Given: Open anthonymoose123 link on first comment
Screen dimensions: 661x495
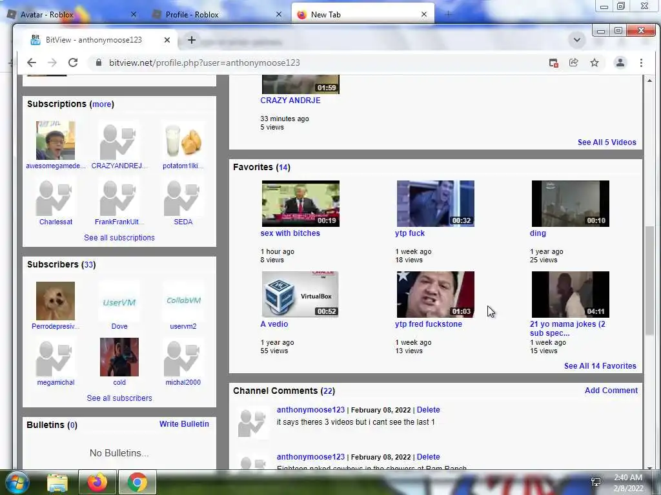Looking at the screenshot, I should (310, 410).
